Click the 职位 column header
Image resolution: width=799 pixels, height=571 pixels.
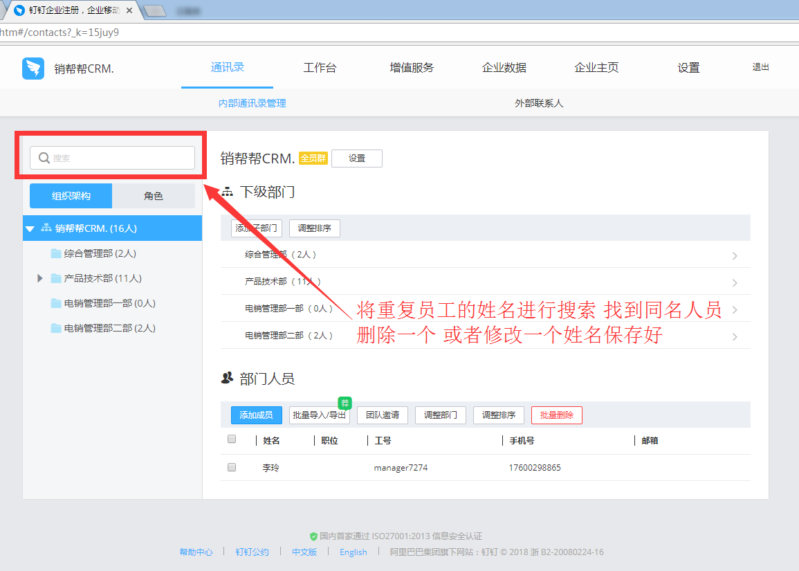[330, 440]
